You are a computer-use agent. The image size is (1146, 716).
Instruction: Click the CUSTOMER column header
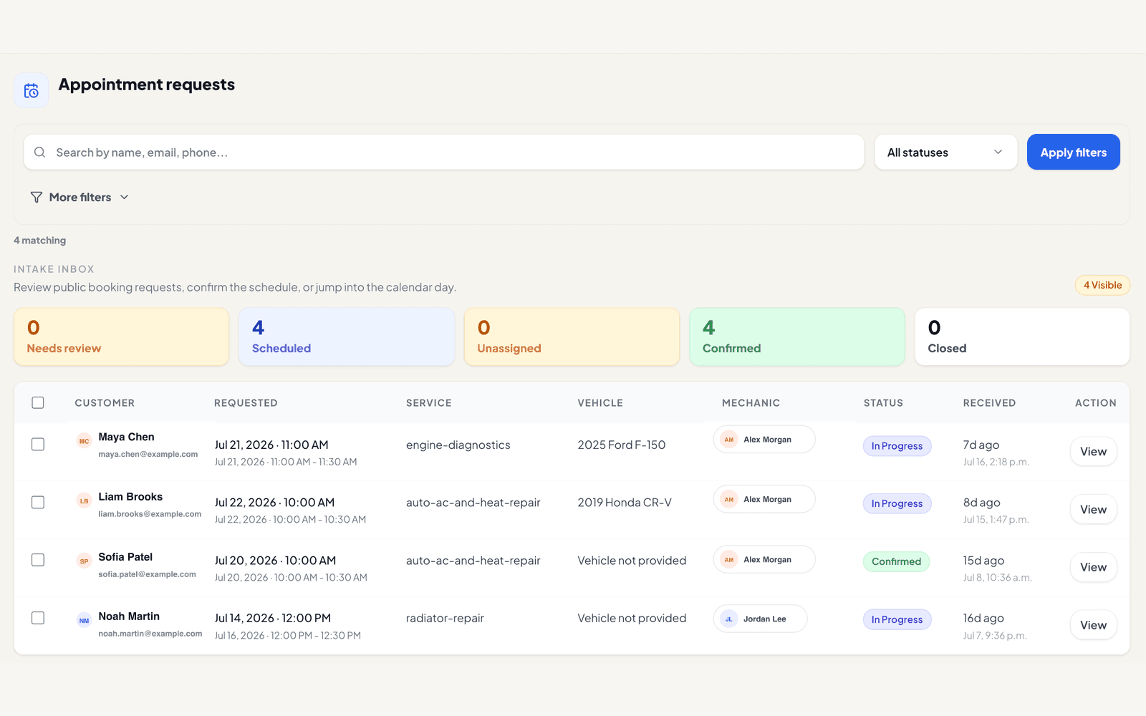pos(105,403)
